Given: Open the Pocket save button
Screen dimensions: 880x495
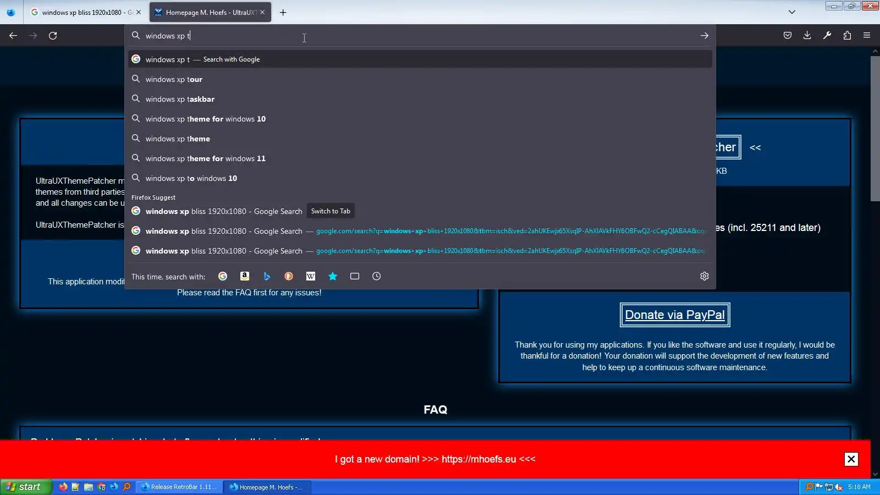Looking at the screenshot, I should (788, 36).
